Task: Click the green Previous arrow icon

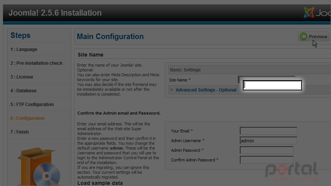Action: pos(303,36)
